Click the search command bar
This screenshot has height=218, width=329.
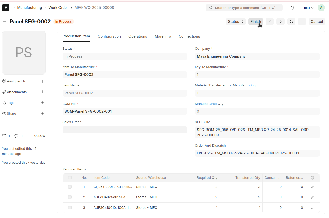(244, 8)
